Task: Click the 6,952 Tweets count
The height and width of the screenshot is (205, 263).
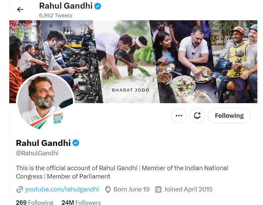Action: [56, 15]
